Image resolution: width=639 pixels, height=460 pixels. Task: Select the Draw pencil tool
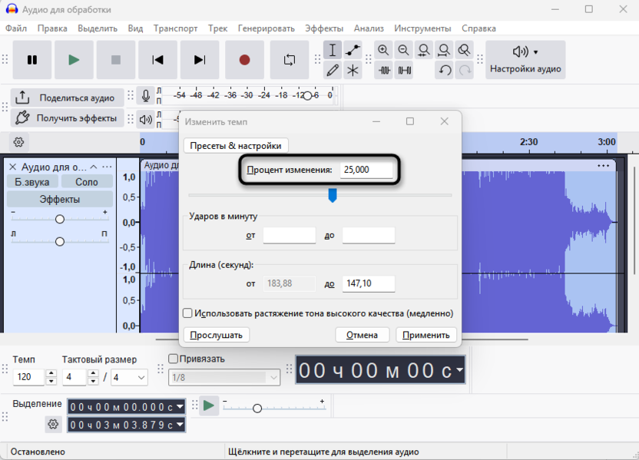point(333,71)
